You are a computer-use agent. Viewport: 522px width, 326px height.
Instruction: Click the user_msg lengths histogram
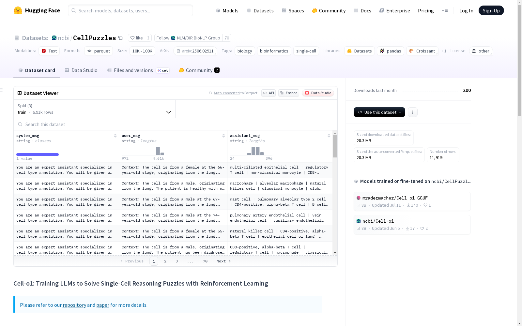143,151
